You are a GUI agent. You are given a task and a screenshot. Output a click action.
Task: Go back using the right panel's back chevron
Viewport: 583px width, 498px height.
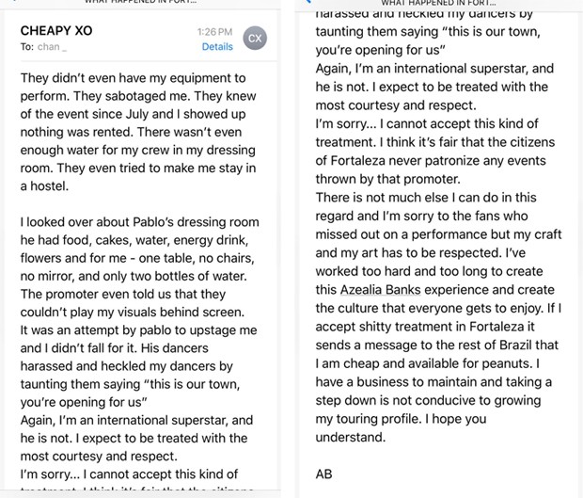(x=307, y=1)
